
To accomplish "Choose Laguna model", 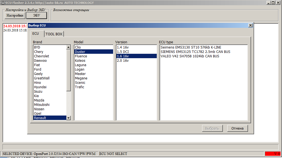I will click(x=94, y=65).
